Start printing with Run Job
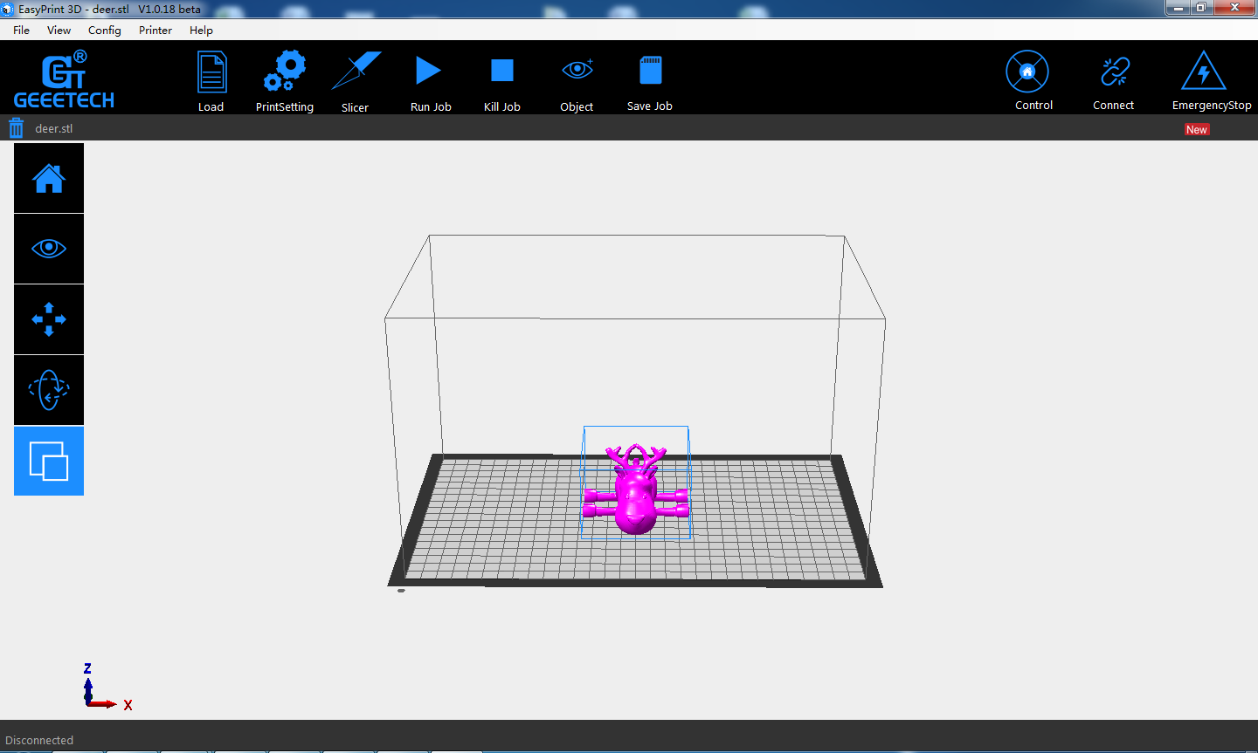This screenshot has width=1258, height=753. (428, 71)
